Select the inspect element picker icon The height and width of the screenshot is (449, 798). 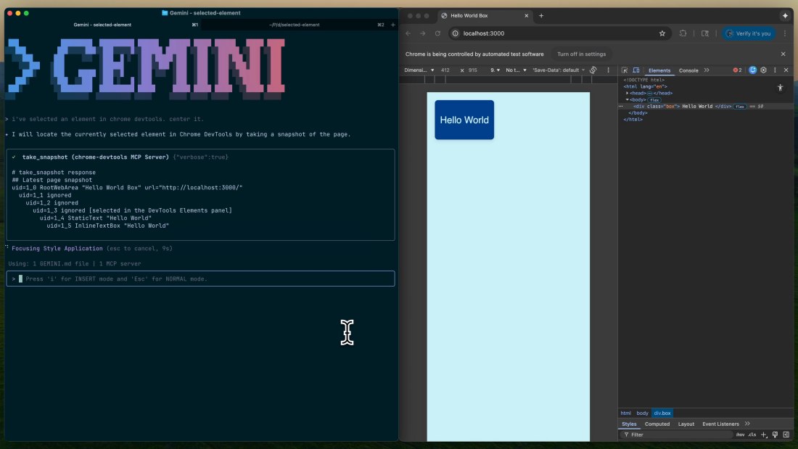623,70
